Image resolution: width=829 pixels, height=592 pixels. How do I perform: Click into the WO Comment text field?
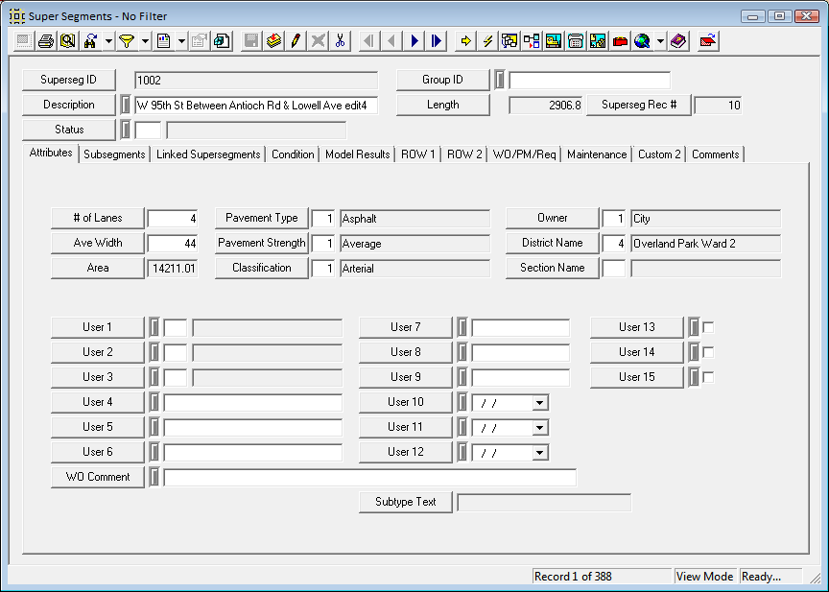coord(369,478)
